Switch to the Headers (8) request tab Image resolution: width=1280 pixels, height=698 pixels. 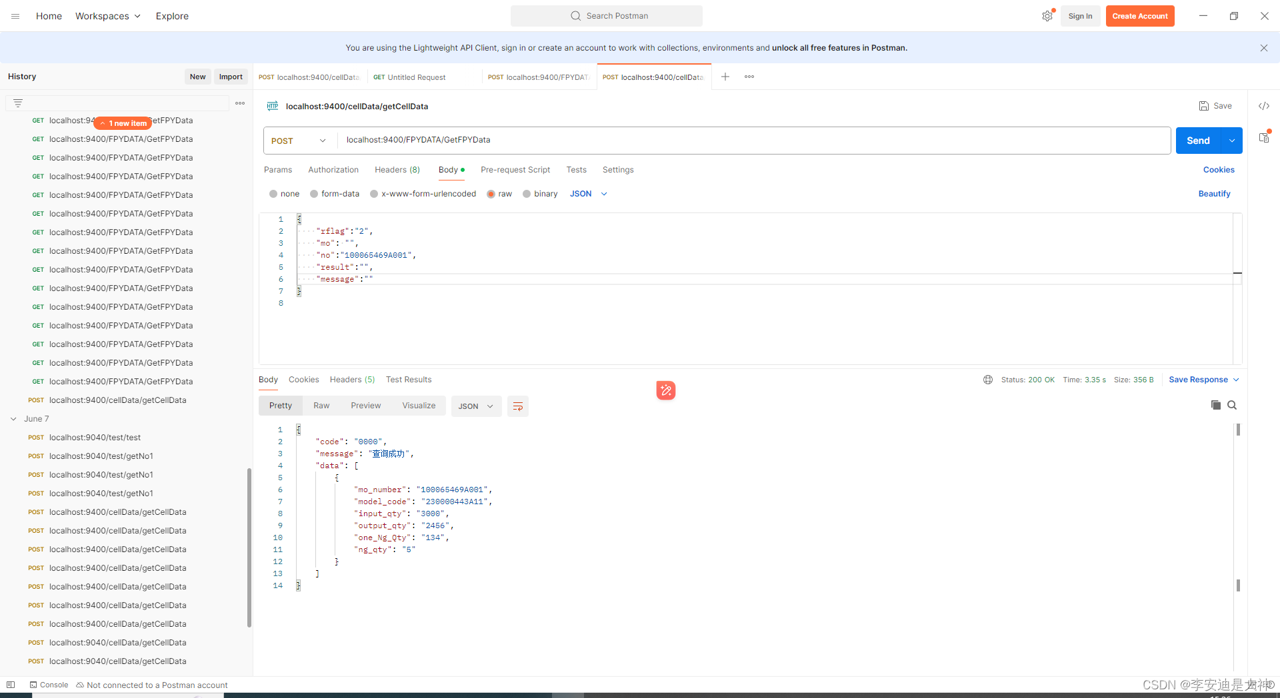pyautogui.click(x=397, y=170)
